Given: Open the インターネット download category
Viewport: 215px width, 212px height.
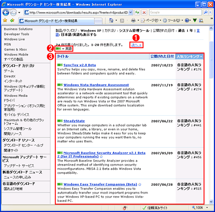Looking at the screenshot, I should click(13, 81).
